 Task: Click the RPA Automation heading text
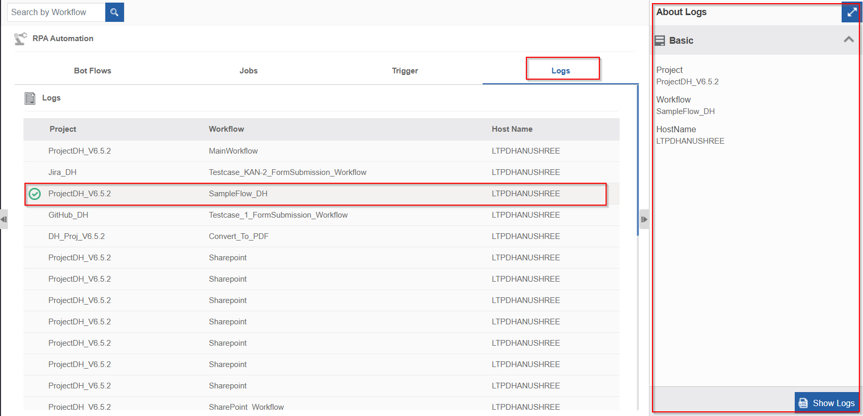click(x=63, y=39)
